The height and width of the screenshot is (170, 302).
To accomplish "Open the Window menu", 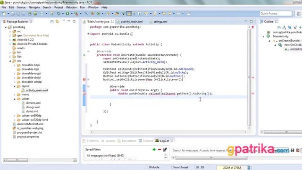I will click(93, 8).
